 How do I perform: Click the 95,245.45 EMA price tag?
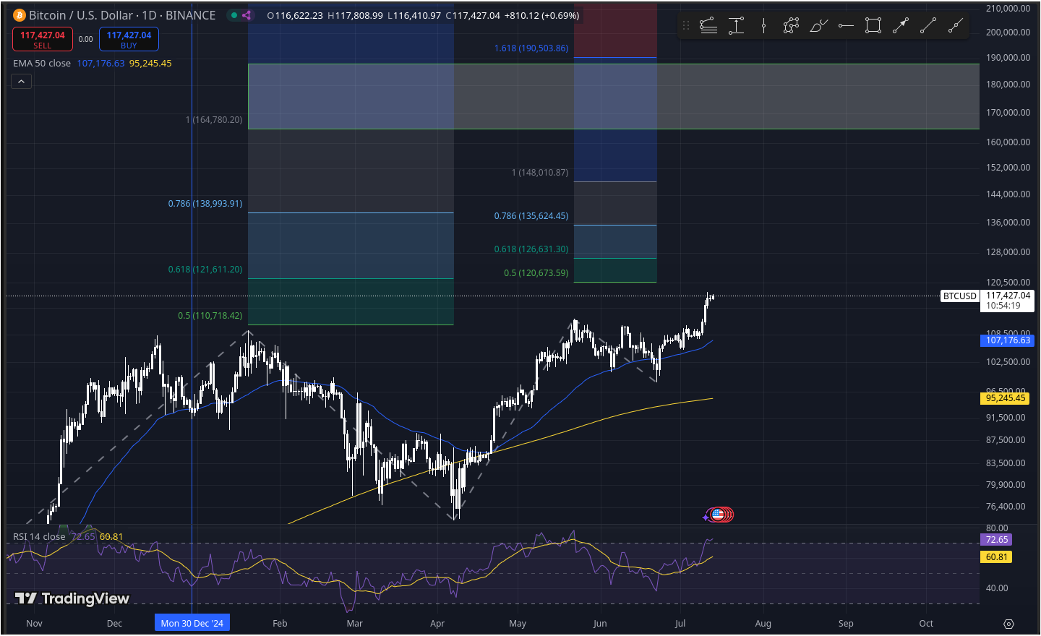click(x=1006, y=398)
